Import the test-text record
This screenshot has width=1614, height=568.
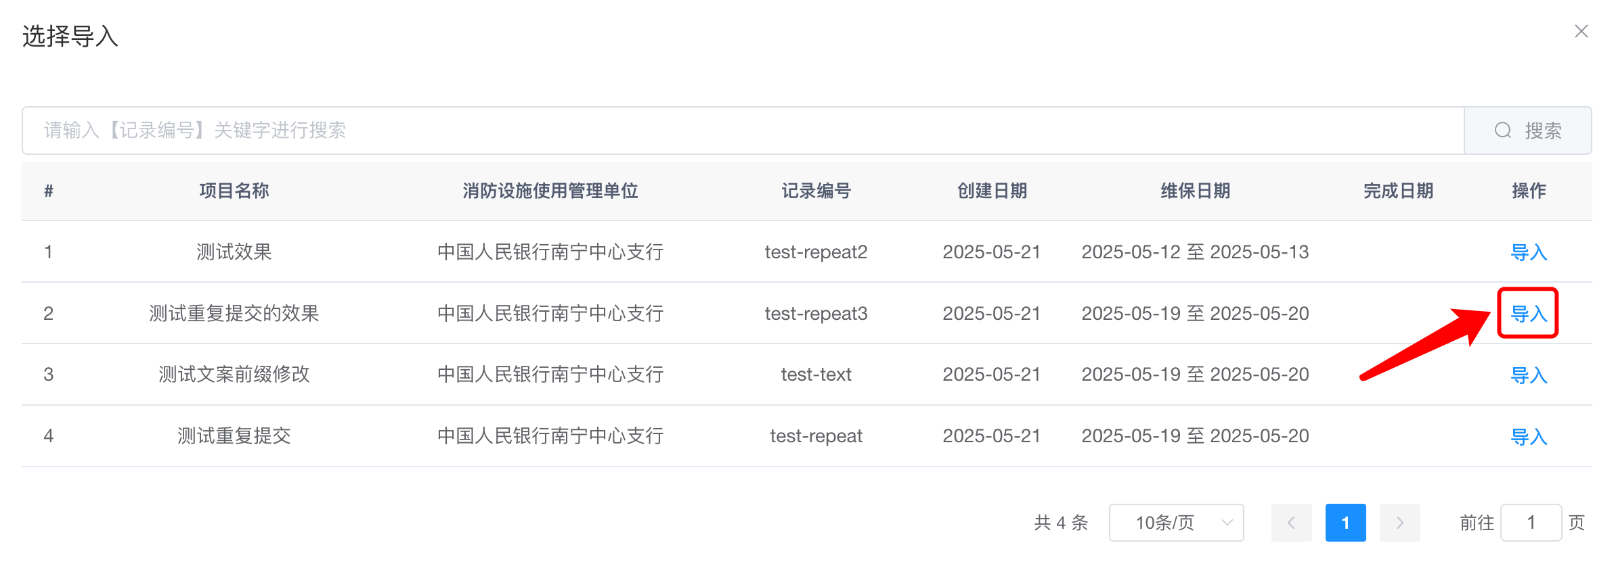tap(1529, 375)
